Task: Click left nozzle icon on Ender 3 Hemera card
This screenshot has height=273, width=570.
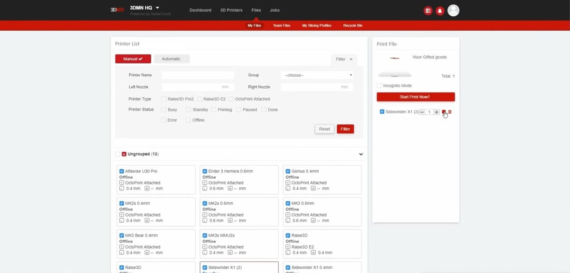Action: coord(205,188)
